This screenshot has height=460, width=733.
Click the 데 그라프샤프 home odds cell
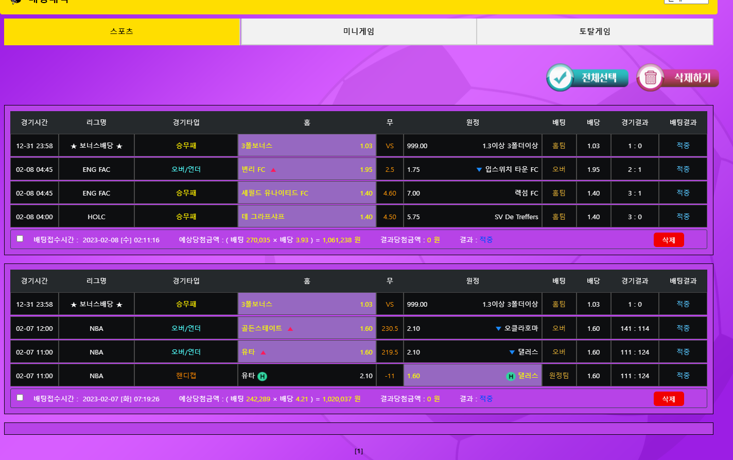[x=307, y=217]
